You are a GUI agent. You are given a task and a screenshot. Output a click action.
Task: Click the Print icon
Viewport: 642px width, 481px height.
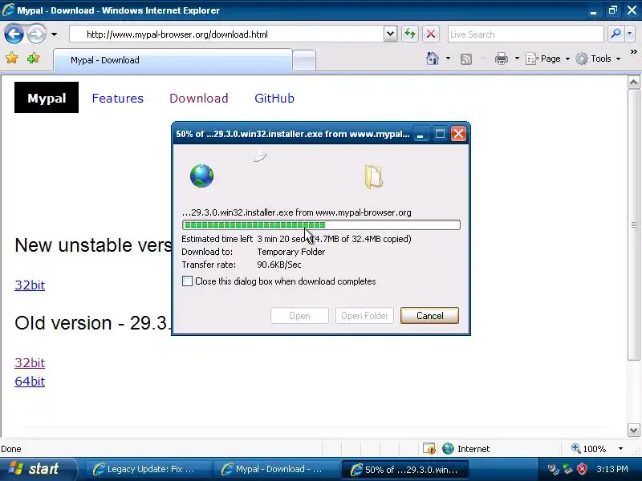click(x=501, y=59)
